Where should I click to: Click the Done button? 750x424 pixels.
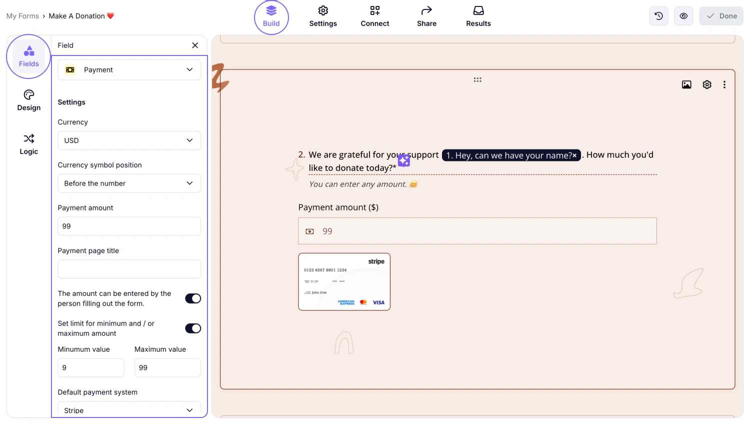coord(721,16)
